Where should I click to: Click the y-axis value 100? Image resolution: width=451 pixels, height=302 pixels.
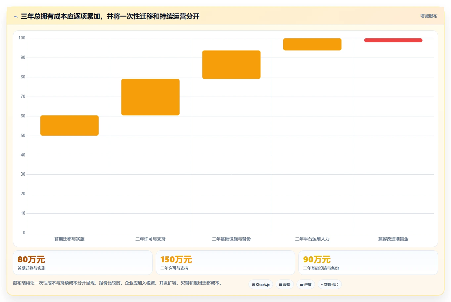click(22, 38)
